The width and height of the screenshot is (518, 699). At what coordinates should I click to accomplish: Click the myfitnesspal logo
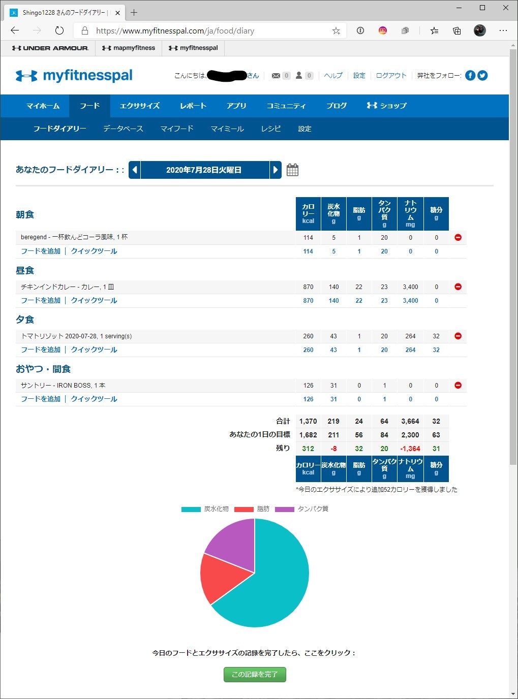pyautogui.click(x=74, y=76)
